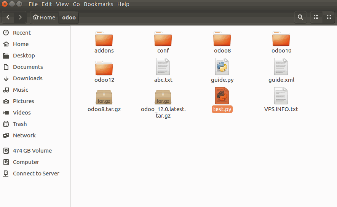Switch to list view layout
Image resolution: width=337 pixels, height=207 pixels.
pos(316,17)
